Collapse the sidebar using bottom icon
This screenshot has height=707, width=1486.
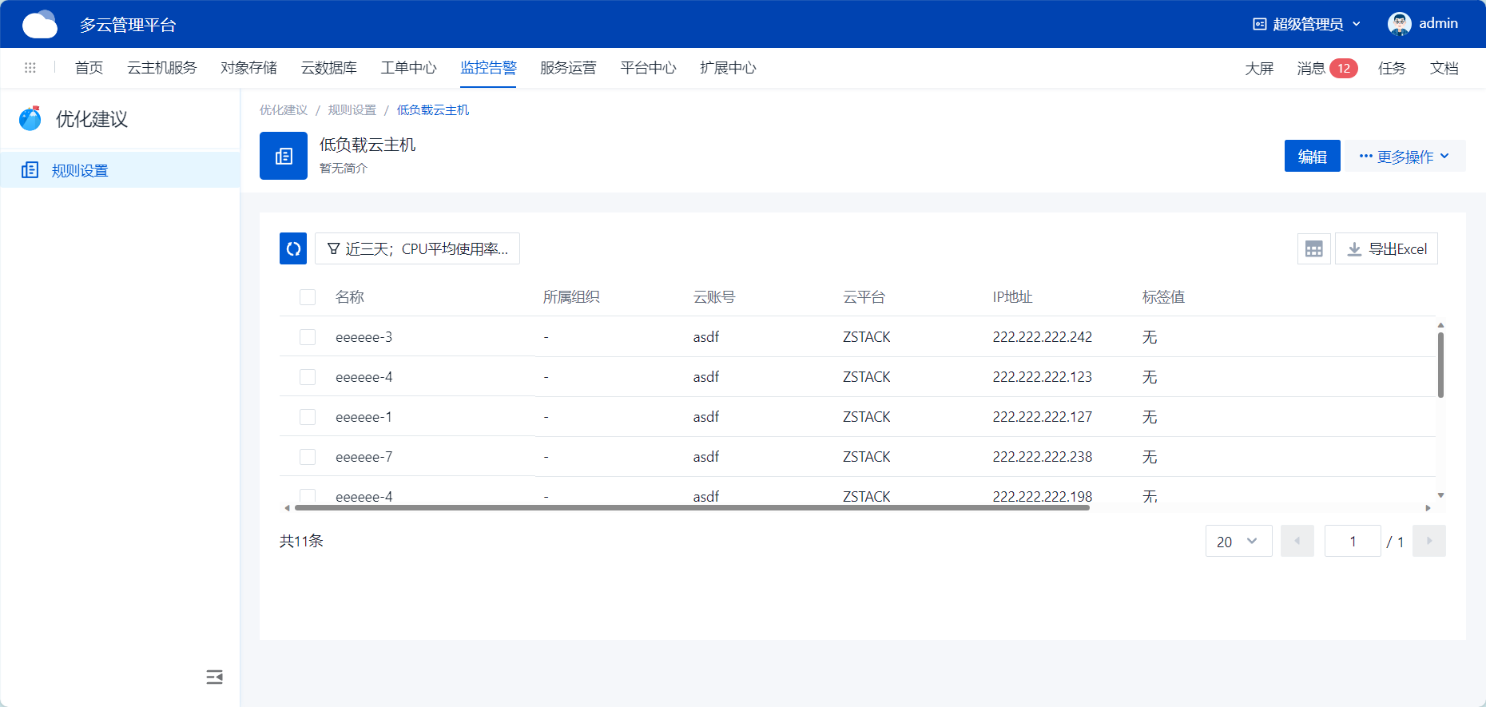214,677
